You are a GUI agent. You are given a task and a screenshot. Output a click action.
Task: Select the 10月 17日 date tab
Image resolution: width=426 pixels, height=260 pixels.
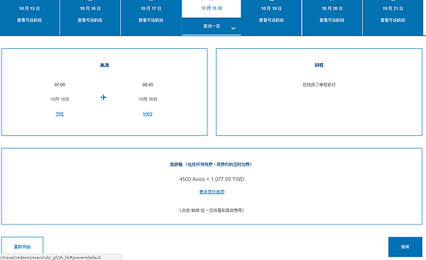click(x=151, y=17)
